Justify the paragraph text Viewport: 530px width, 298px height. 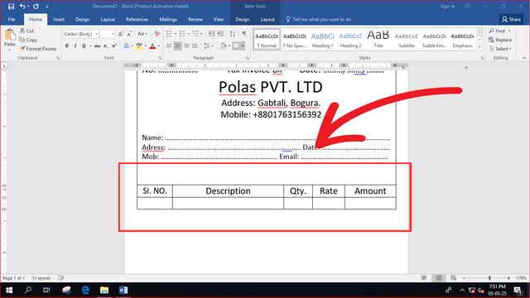pos(195,46)
